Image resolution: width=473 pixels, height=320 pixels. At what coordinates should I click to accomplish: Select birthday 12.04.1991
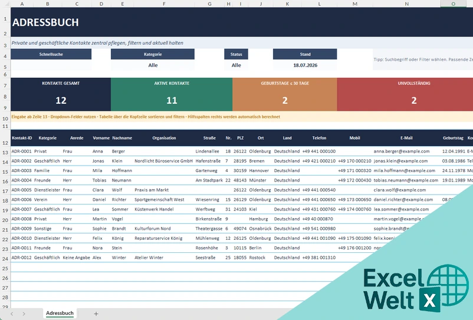pyautogui.click(x=453, y=151)
